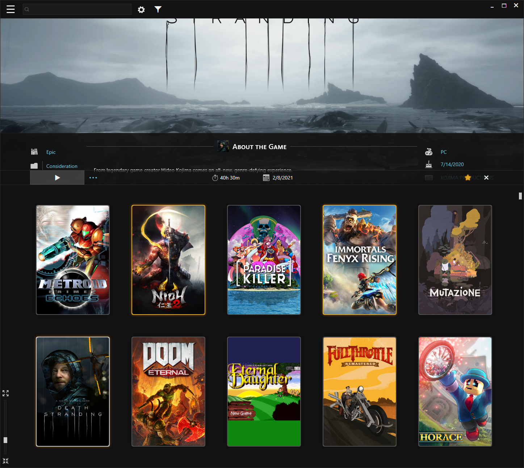Close the details with the white X
The width and height of the screenshot is (524, 468).
pyautogui.click(x=486, y=177)
